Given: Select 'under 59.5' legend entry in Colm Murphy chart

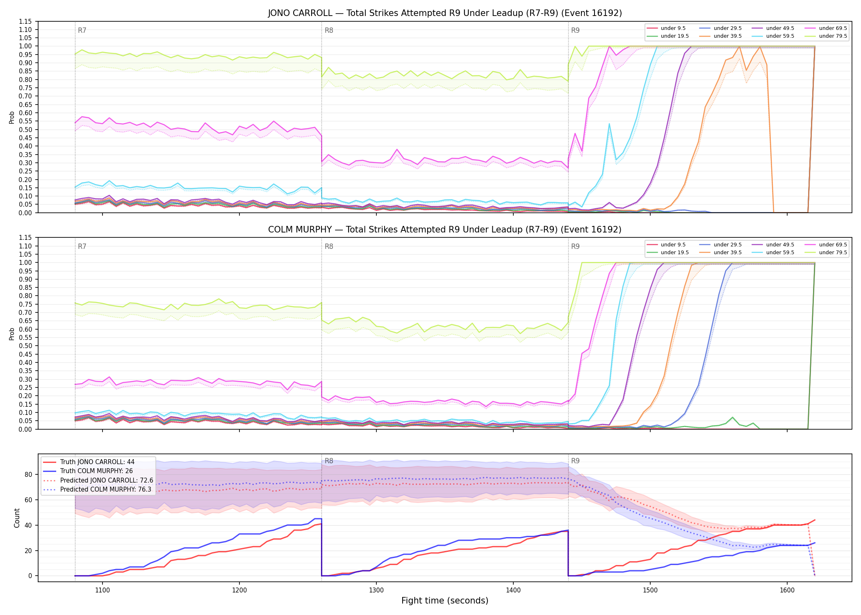Looking at the screenshot, I should 773,253.
